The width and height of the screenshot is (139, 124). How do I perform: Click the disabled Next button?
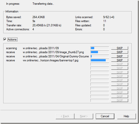(x=84, y=116)
